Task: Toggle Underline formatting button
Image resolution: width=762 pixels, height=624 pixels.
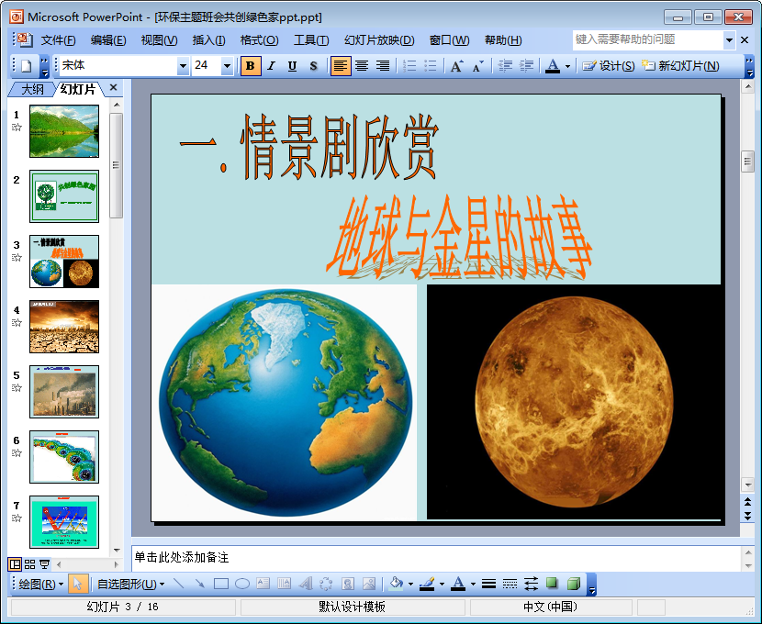Action: (x=293, y=66)
